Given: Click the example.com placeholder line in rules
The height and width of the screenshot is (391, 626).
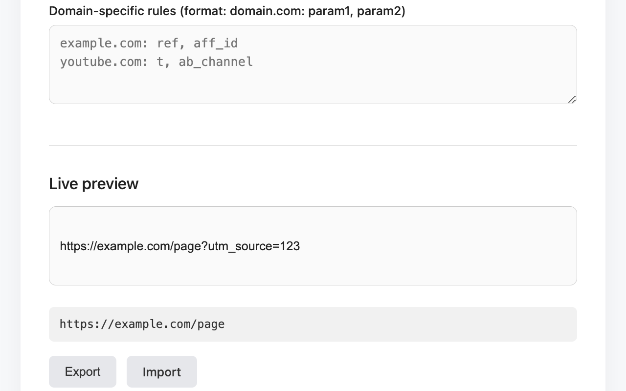Looking at the screenshot, I should (x=149, y=43).
